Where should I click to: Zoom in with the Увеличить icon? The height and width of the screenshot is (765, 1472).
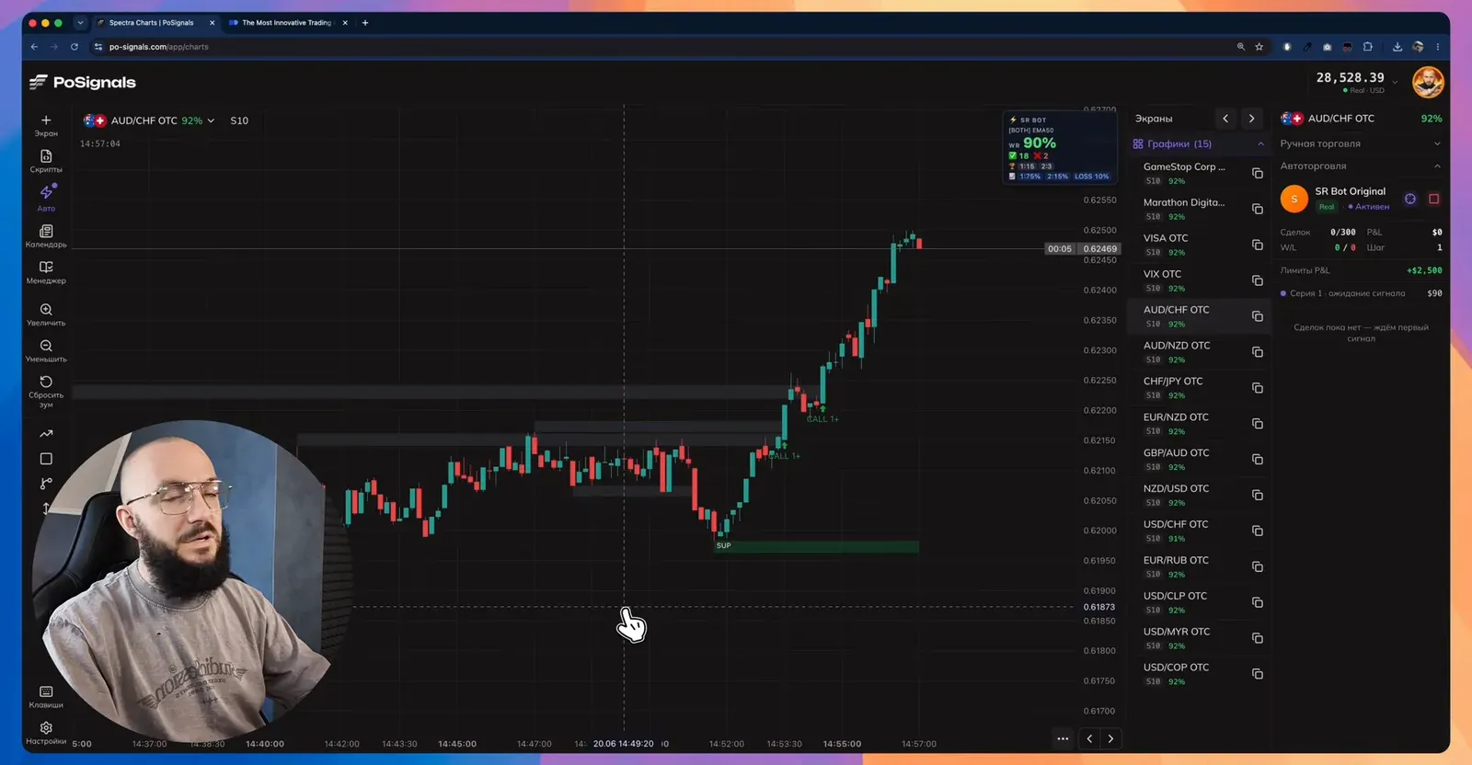point(46,314)
